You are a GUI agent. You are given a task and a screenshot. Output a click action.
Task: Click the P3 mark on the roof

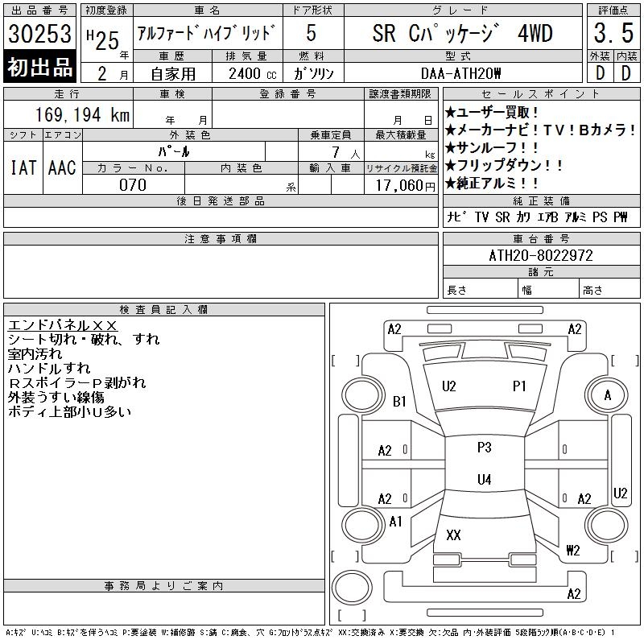click(x=484, y=448)
